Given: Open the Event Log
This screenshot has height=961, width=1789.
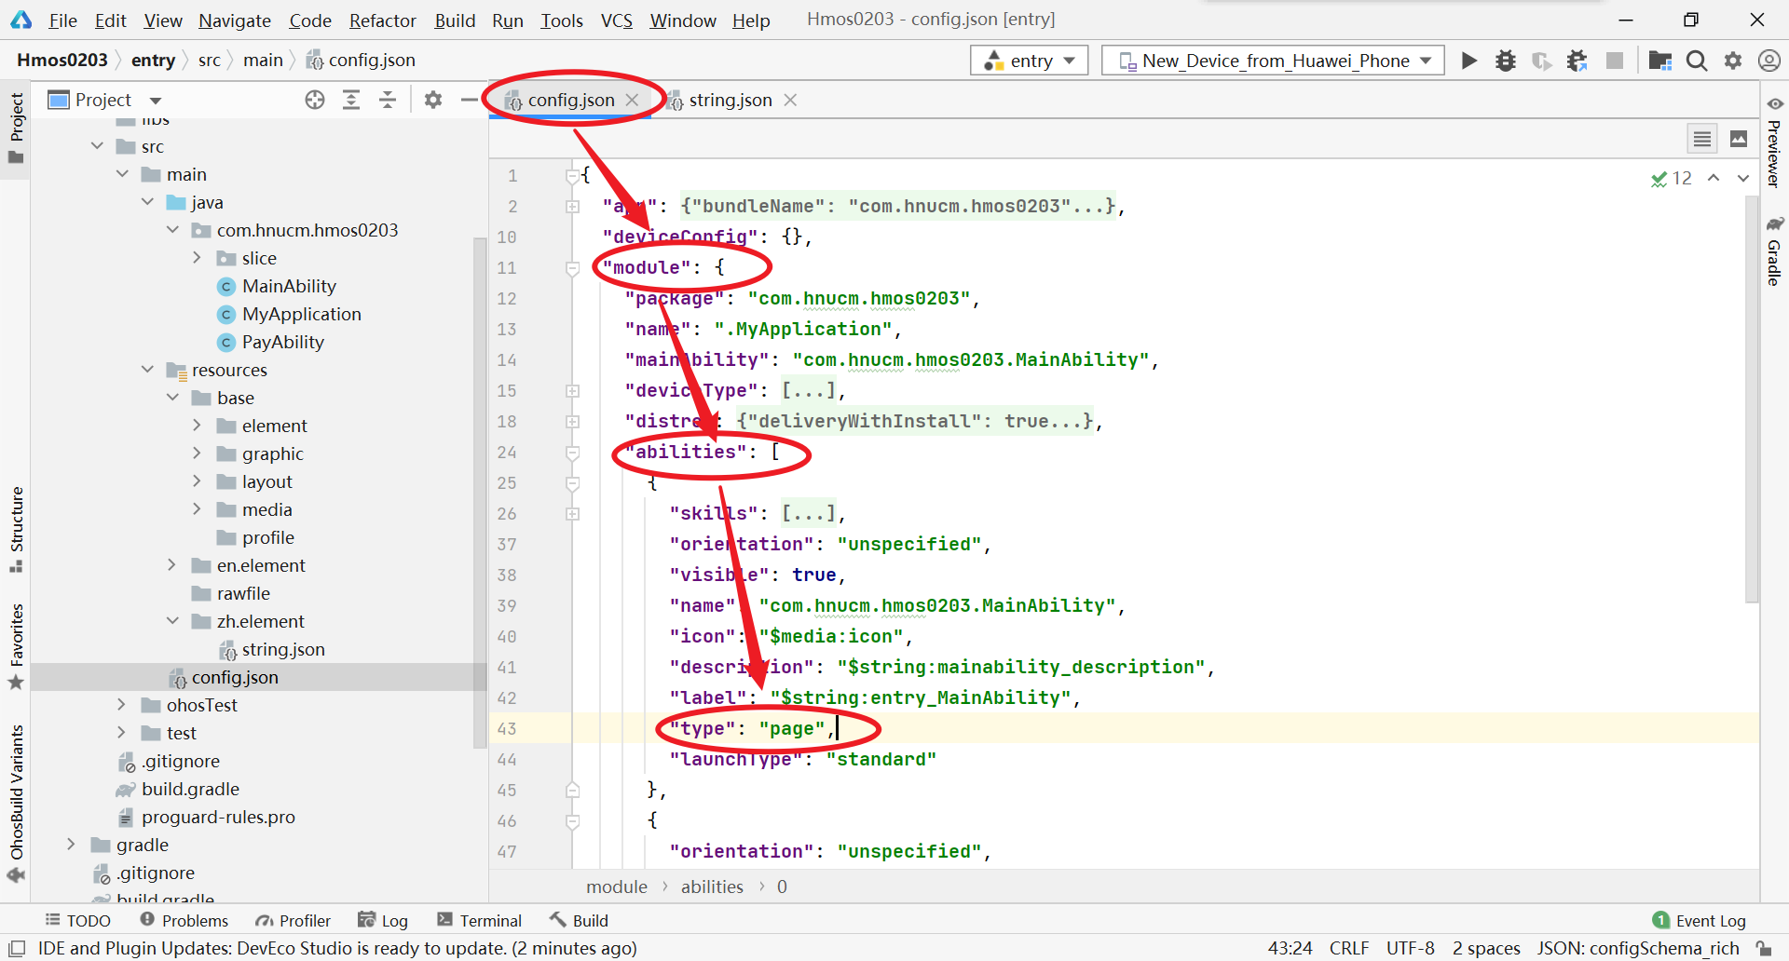Looking at the screenshot, I should click(1700, 920).
